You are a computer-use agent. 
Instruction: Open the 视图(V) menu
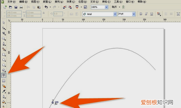pos(35,2)
